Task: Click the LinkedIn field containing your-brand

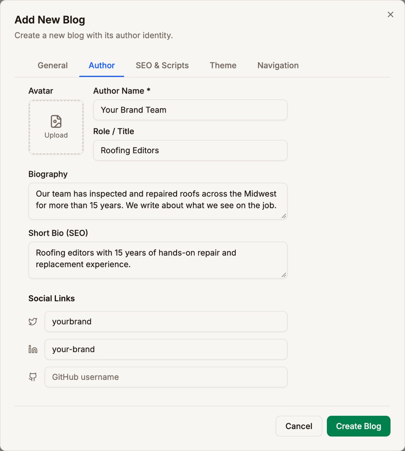Action: pos(166,349)
